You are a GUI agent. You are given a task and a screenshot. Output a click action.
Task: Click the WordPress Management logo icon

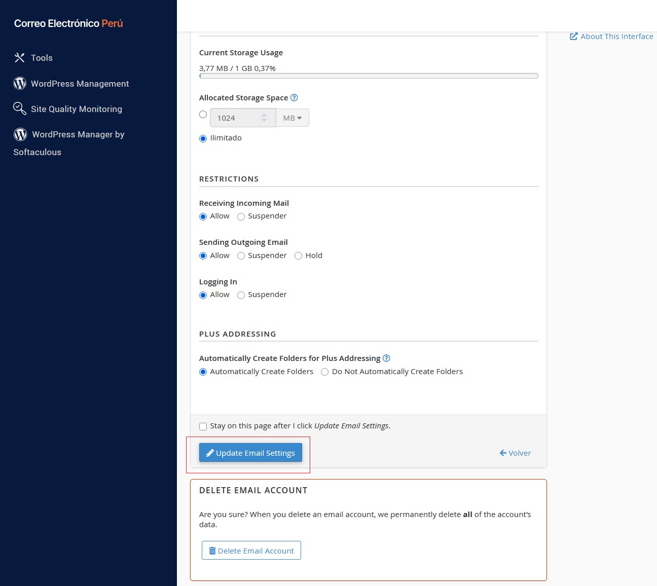[20, 84]
